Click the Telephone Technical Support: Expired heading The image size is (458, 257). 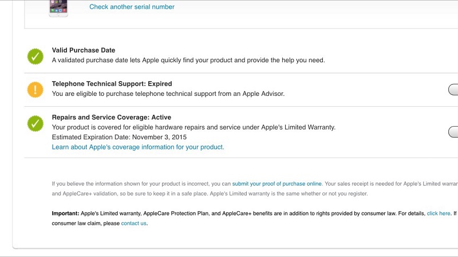coord(112,84)
